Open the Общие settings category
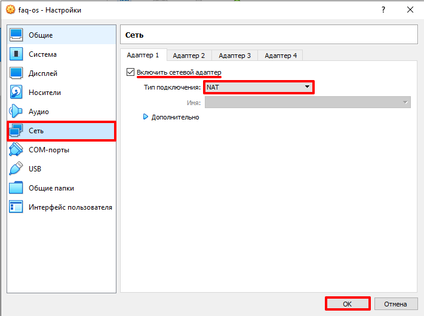Screen dimensions: 424x316 62,35
